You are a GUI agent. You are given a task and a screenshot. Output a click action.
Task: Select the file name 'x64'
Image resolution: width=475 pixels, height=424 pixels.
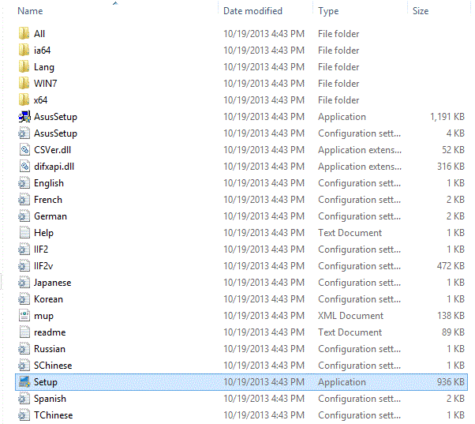tap(40, 100)
